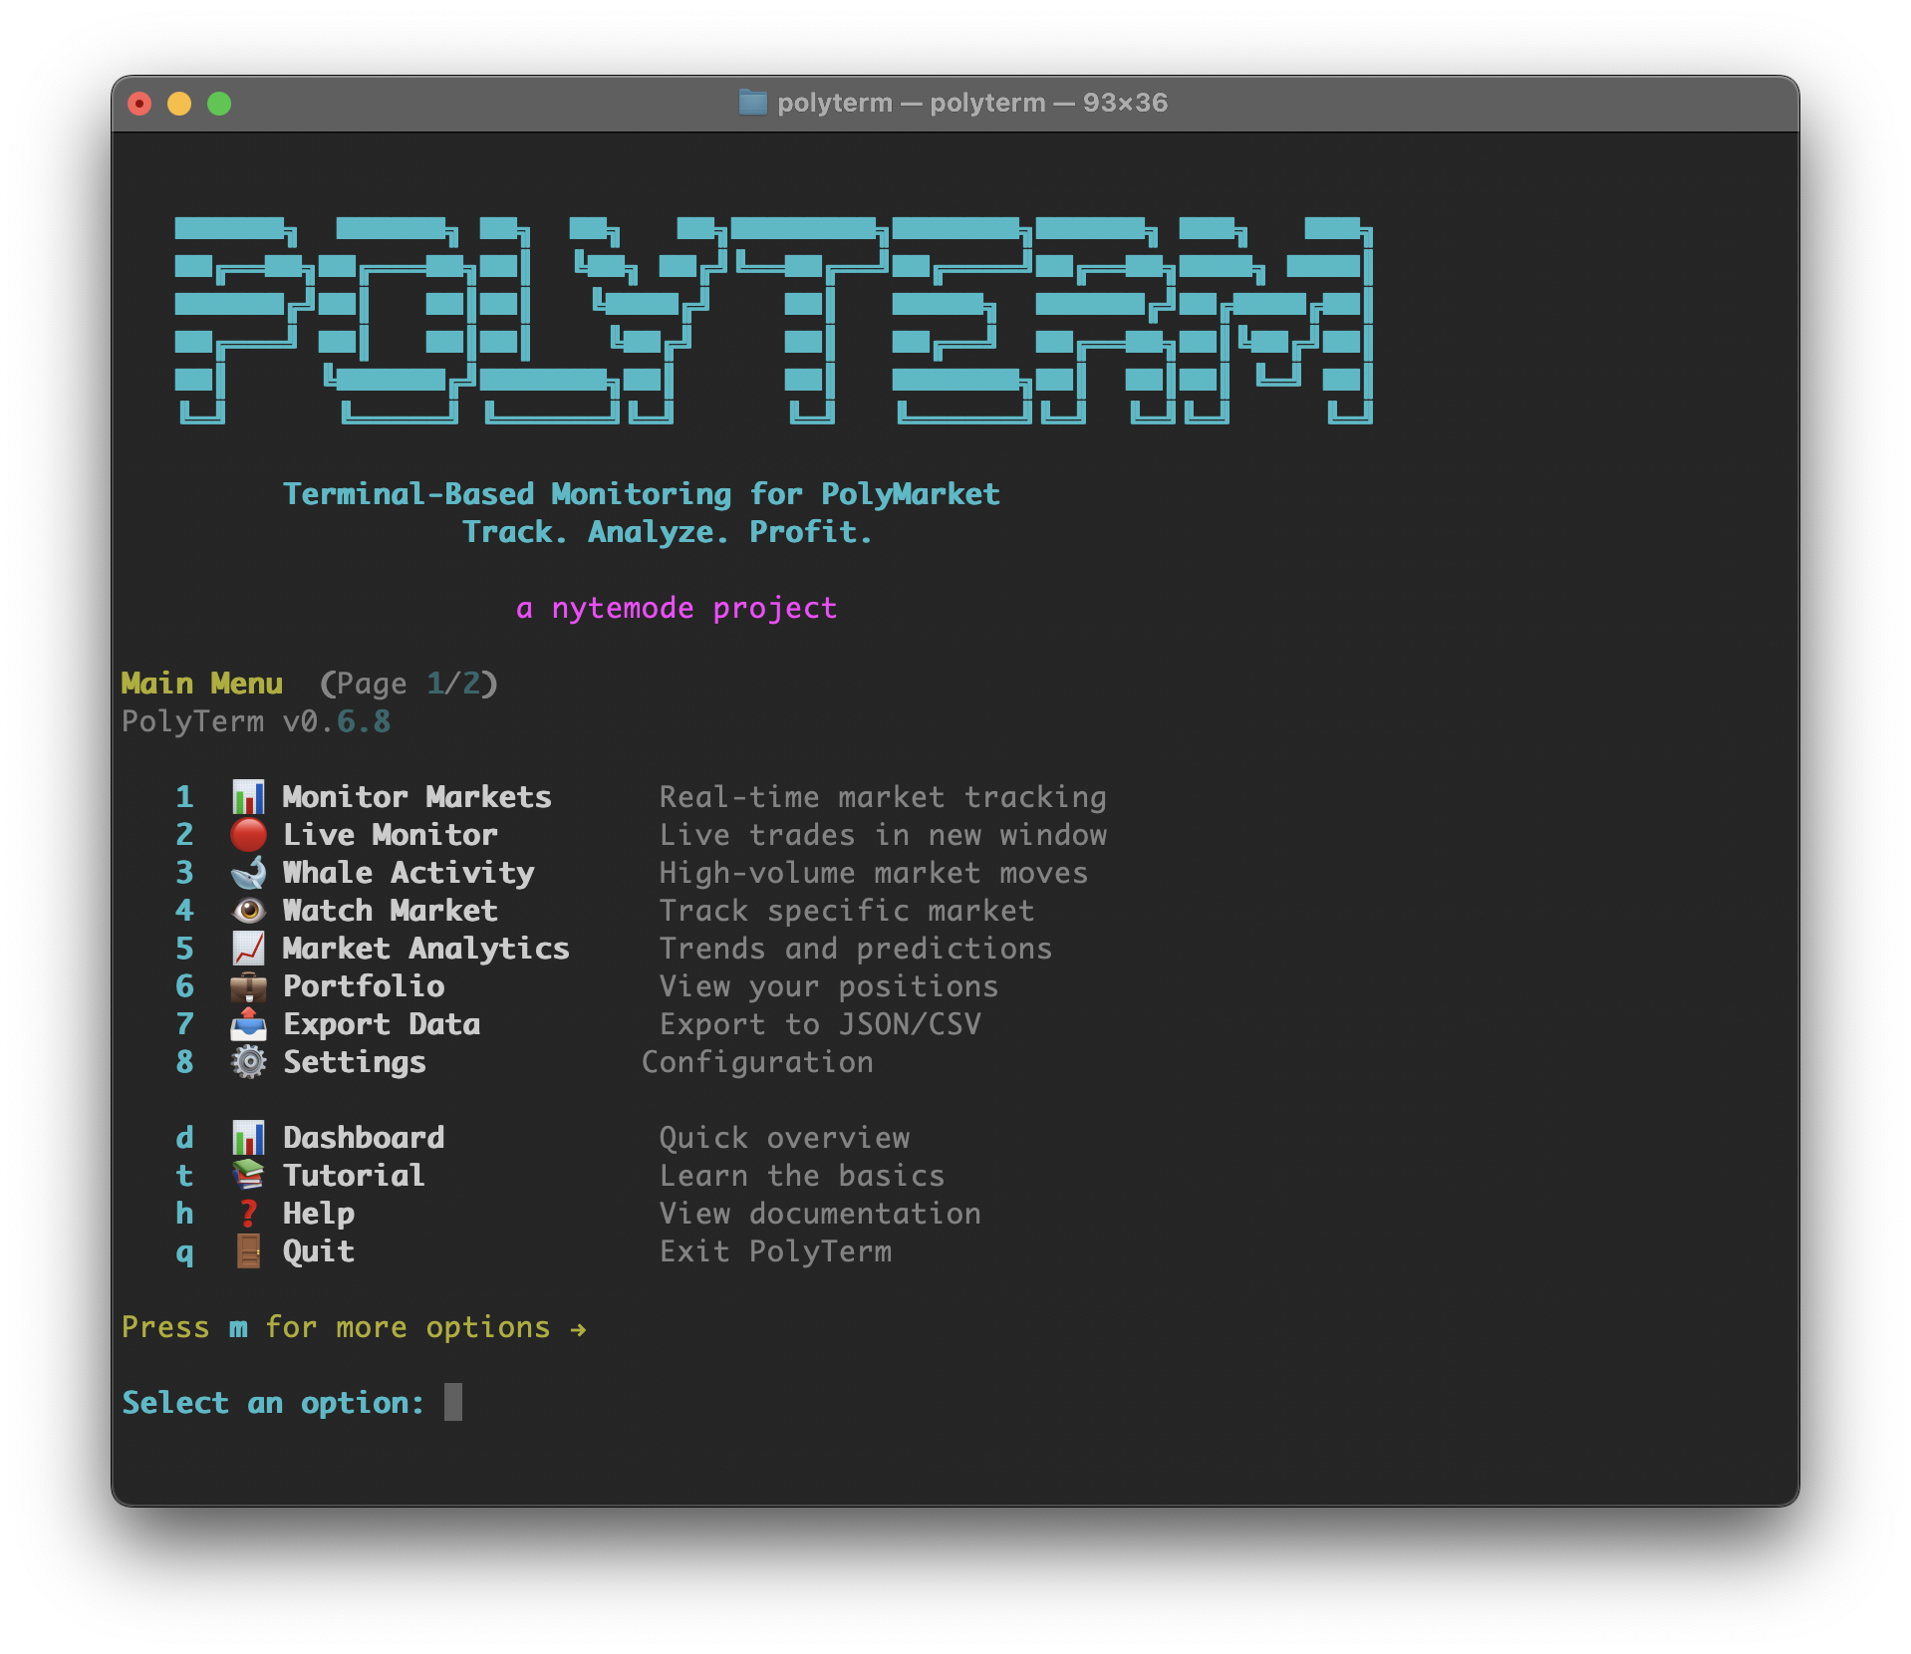This screenshot has height=1654, width=1911.
Task: Select the Quit menu entry
Action: coord(319,1251)
